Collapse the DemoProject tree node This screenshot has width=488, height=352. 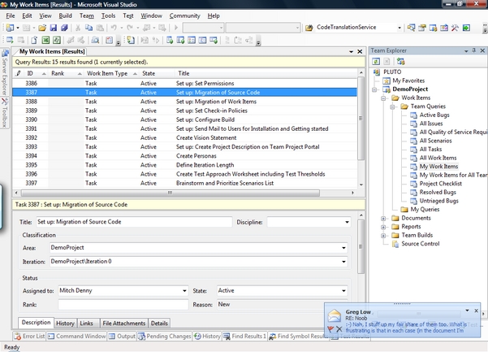374,89
